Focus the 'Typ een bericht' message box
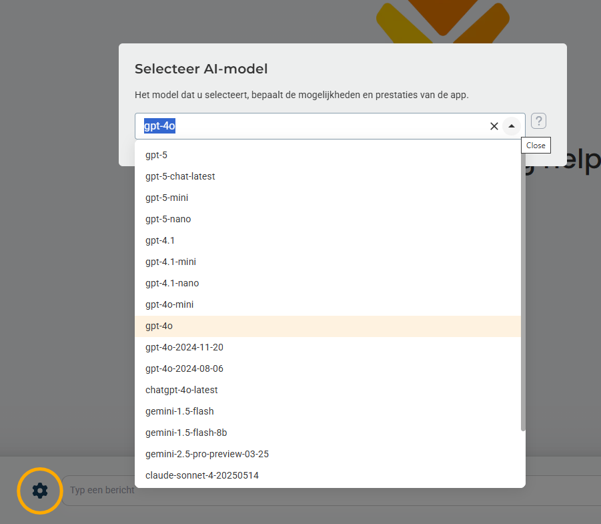Image resolution: width=601 pixels, height=524 pixels. (x=331, y=491)
